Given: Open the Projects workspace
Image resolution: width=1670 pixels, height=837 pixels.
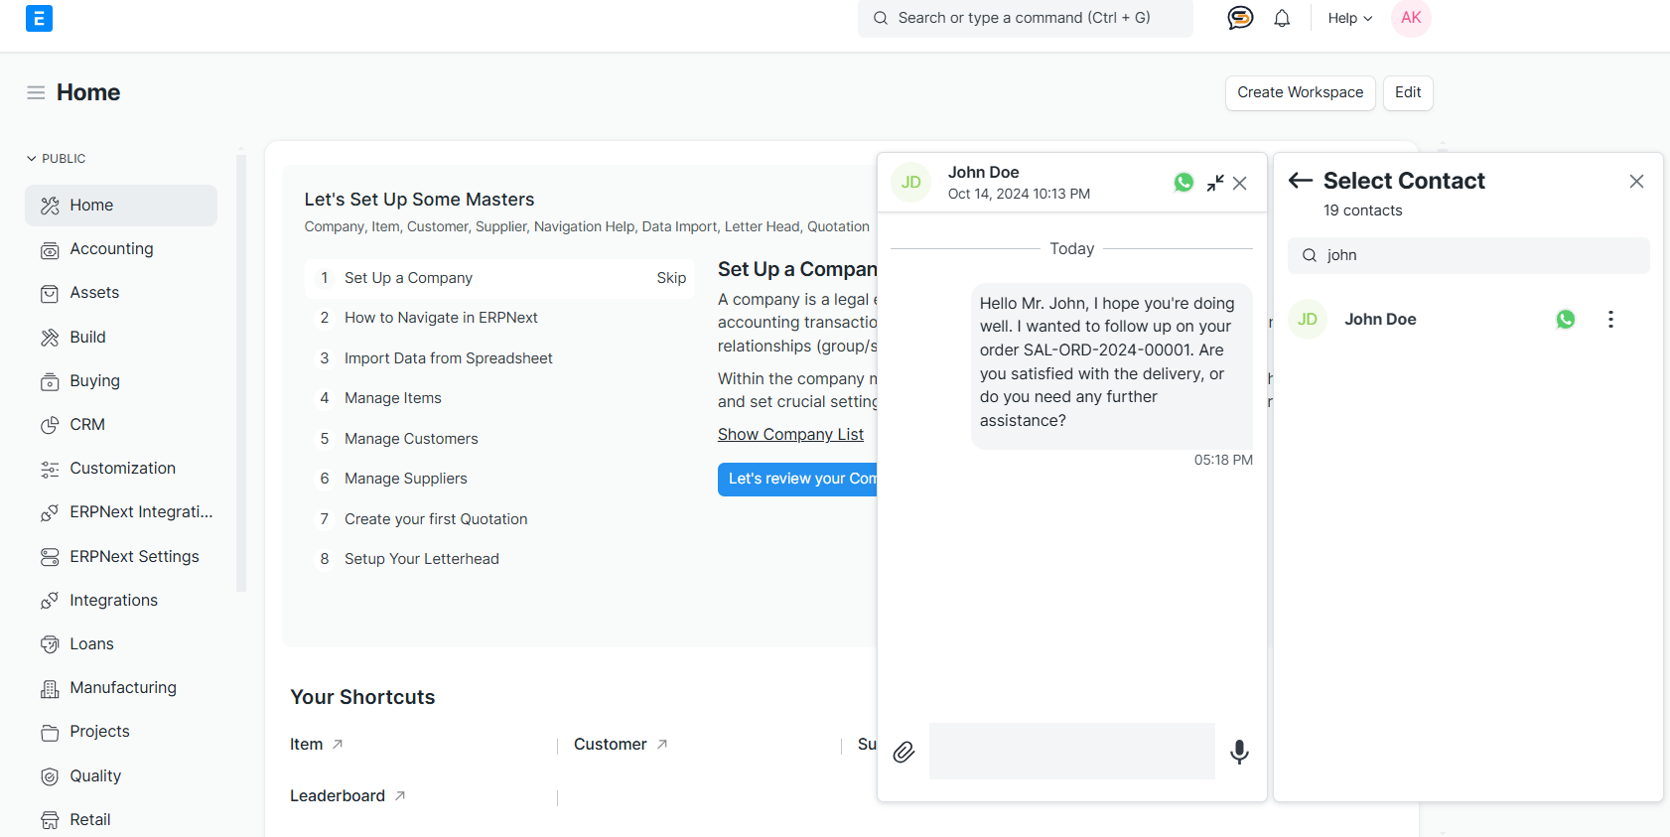Looking at the screenshot, I should coord(121,732).
